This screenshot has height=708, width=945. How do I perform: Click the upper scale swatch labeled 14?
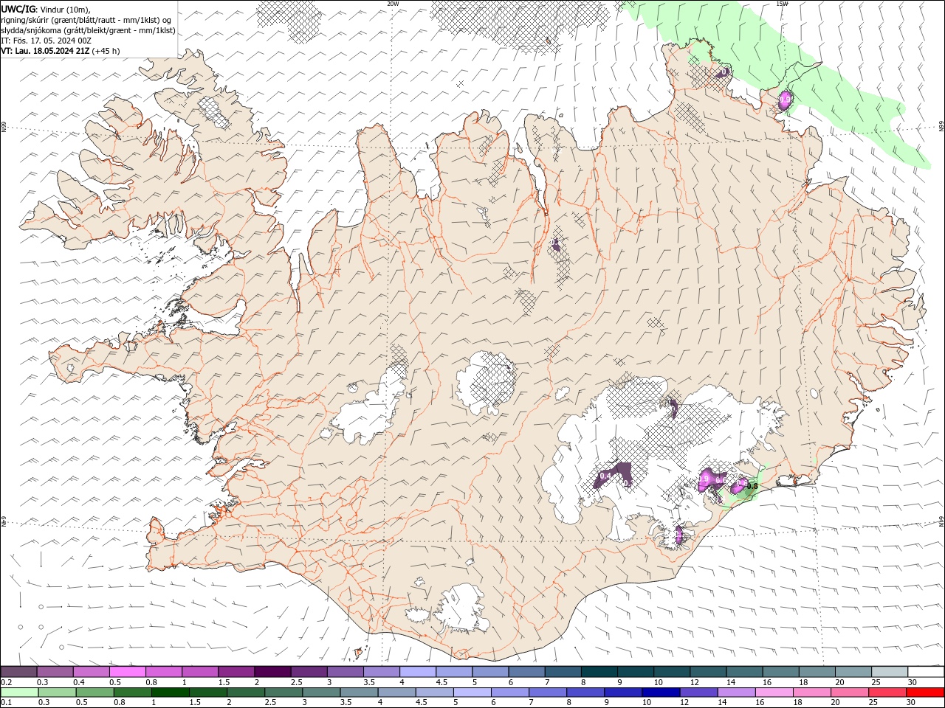click(743, 671)
